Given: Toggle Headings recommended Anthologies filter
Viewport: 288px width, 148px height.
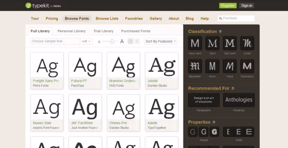Looking at the screenshot, I should (239, 100).
